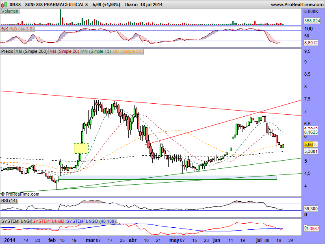Select the 24 date marker at the axis end
The width and height of the screenshot is (325, 244).
click(291, 240)
